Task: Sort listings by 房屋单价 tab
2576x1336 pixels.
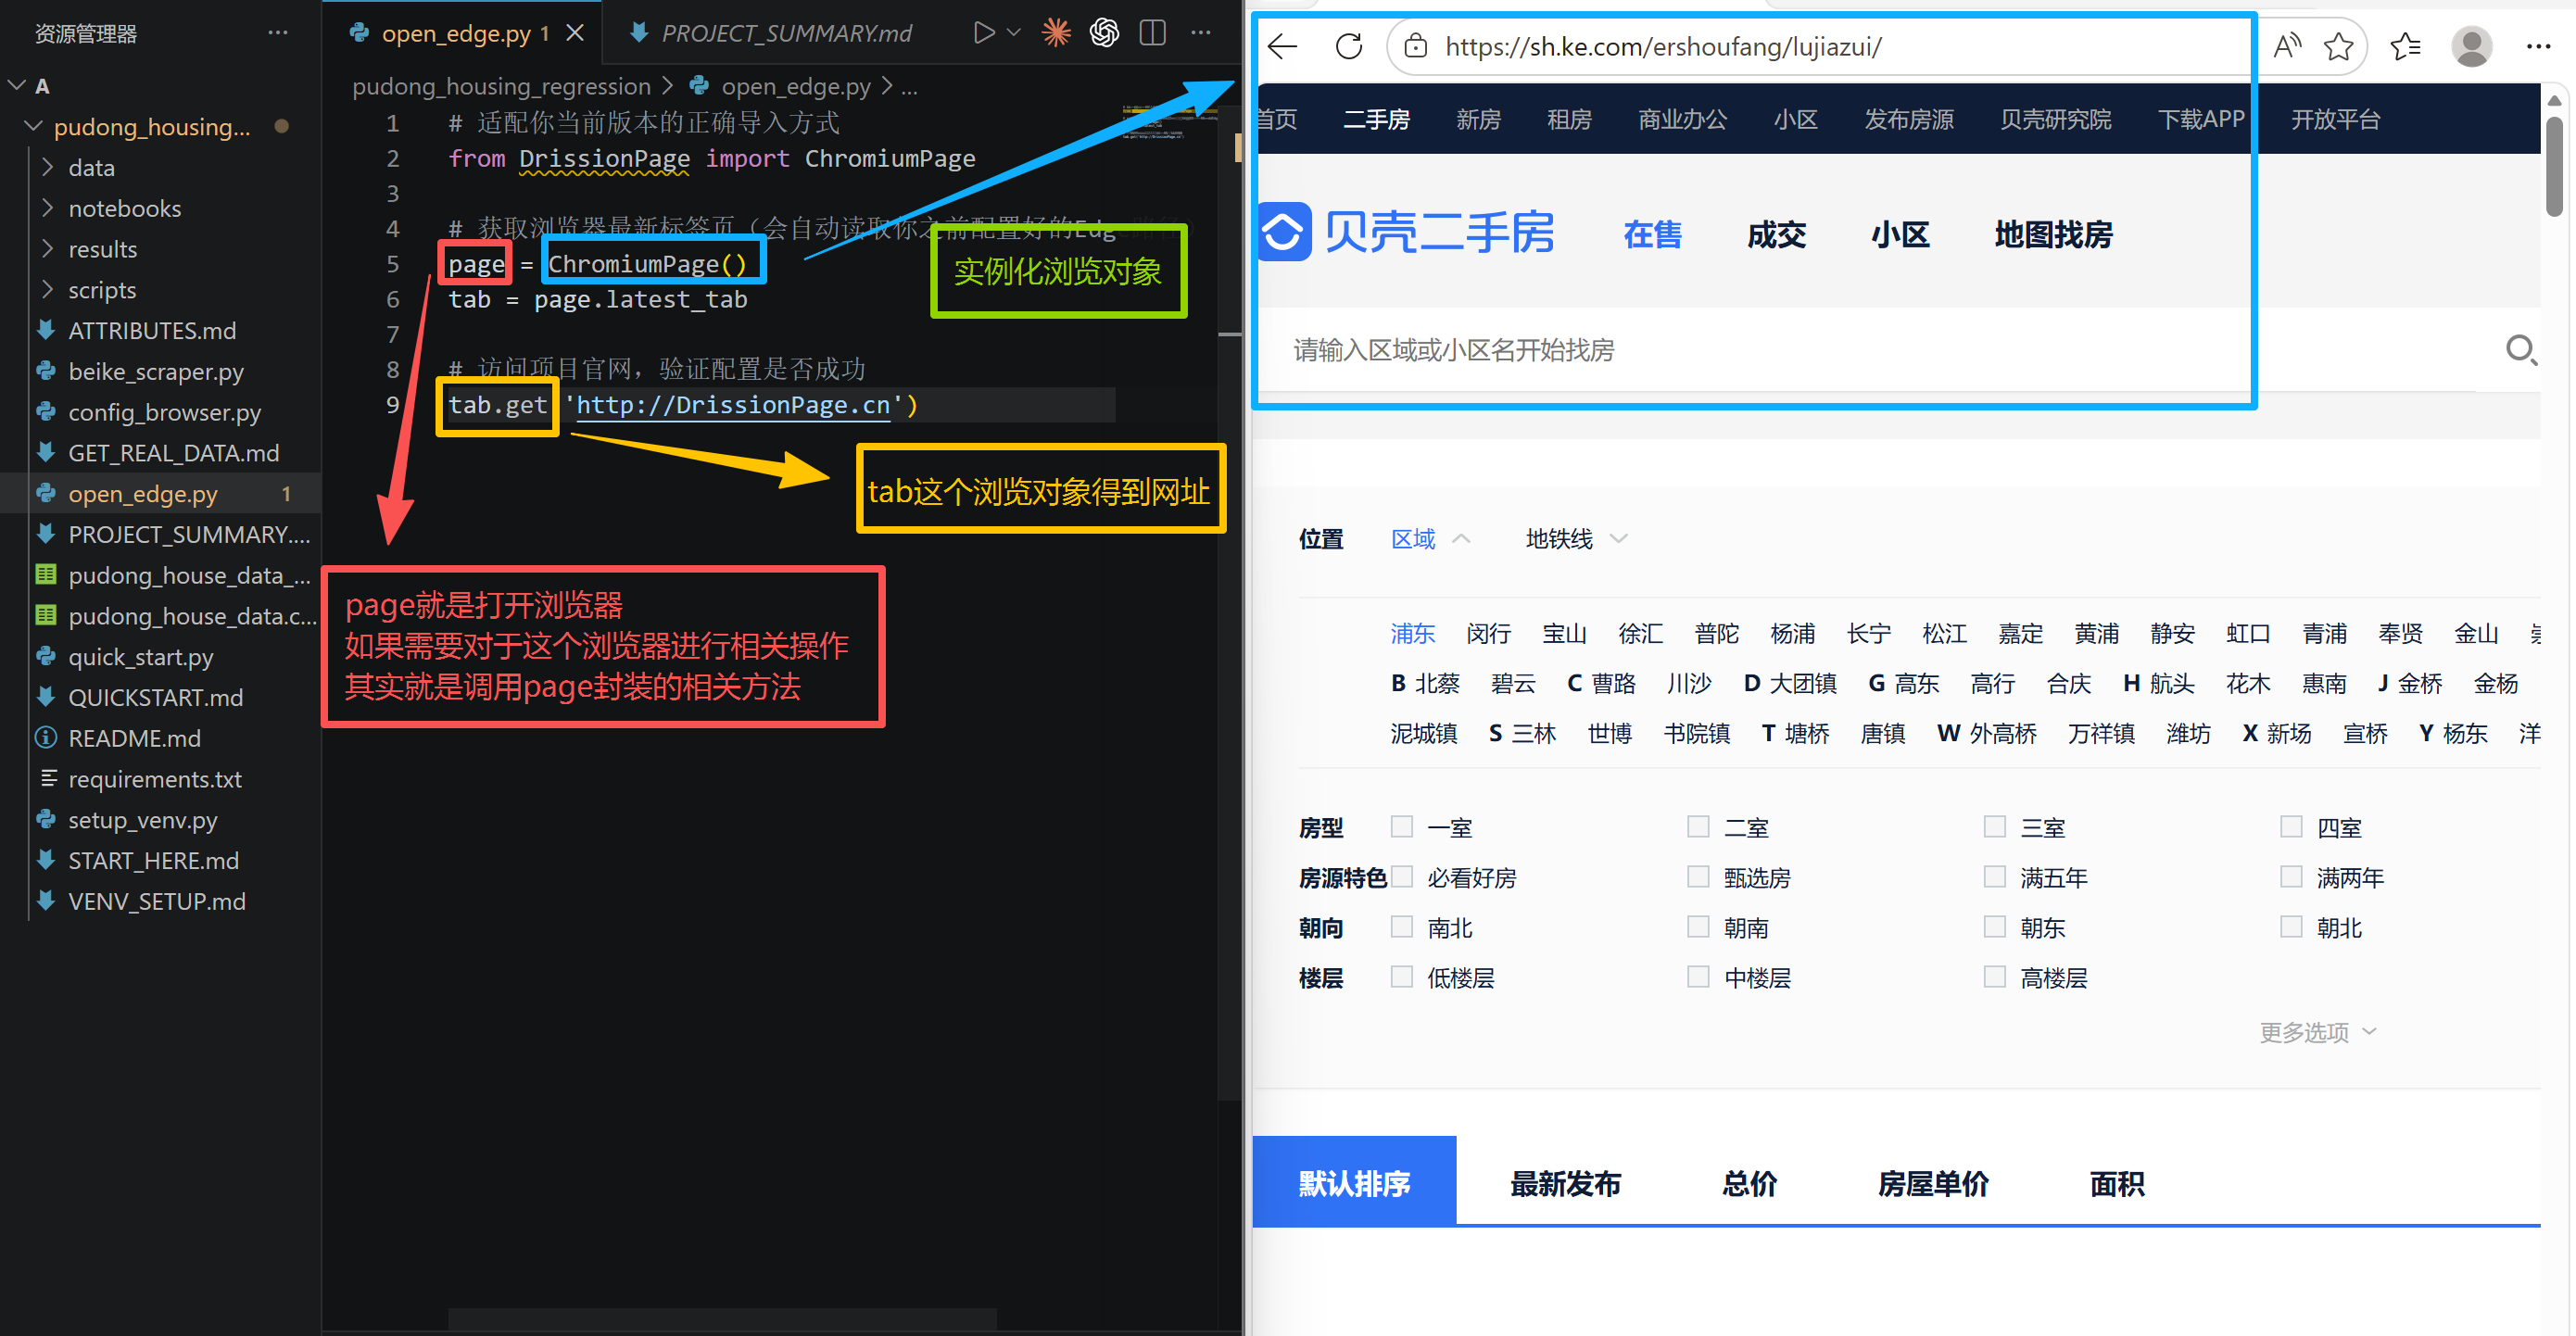Action: (1933, 1183)
